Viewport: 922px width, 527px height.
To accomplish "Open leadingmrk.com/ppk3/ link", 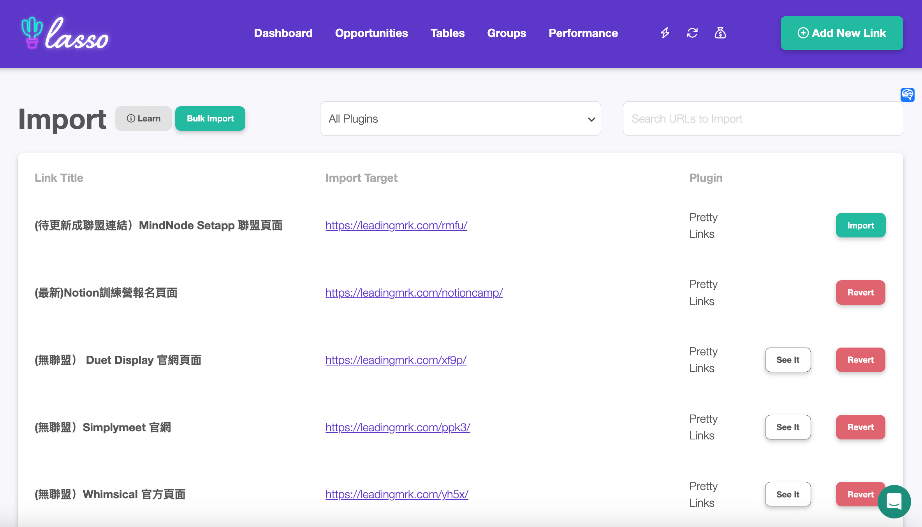I will click(398, 427).
